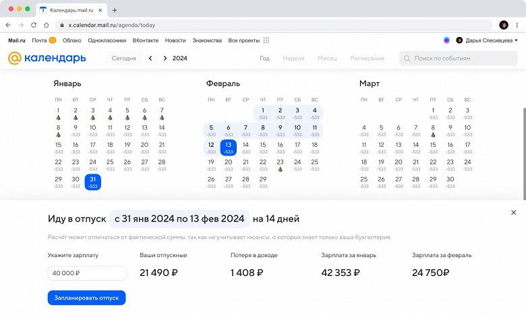Go to next year arrow
526x315 pixels.
[x=165, y=59]
